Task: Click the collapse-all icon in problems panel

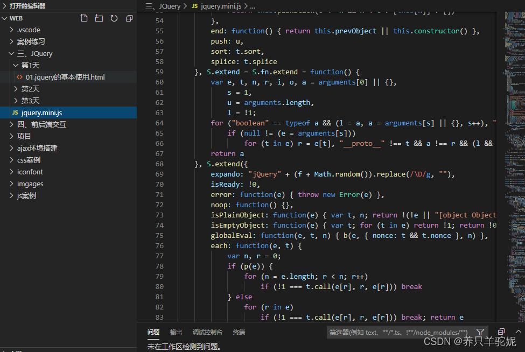Action: click(x=501, y=332)
